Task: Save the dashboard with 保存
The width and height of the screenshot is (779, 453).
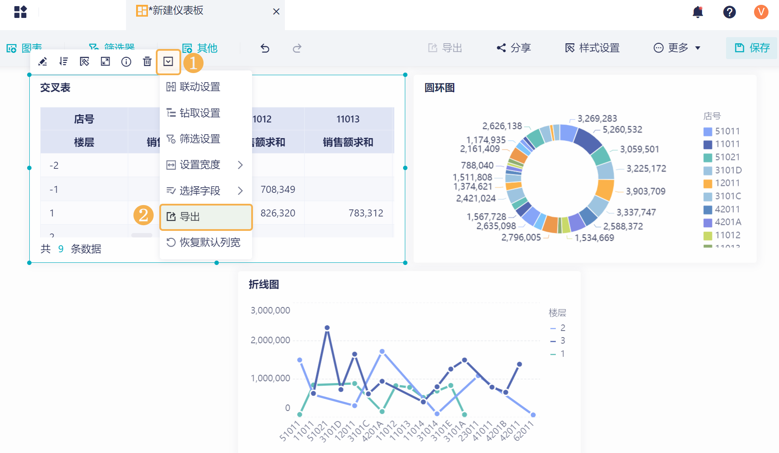Action: (x=752, y=48)
